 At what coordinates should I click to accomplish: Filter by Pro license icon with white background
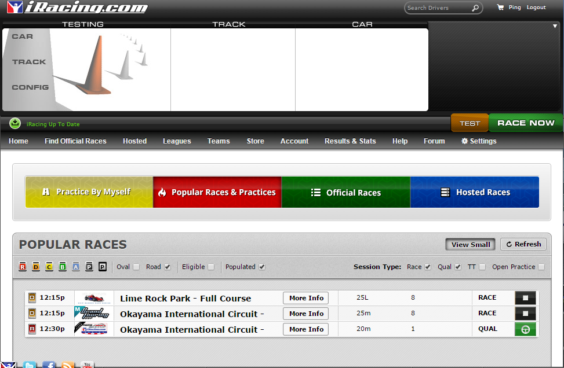(89, 266)
